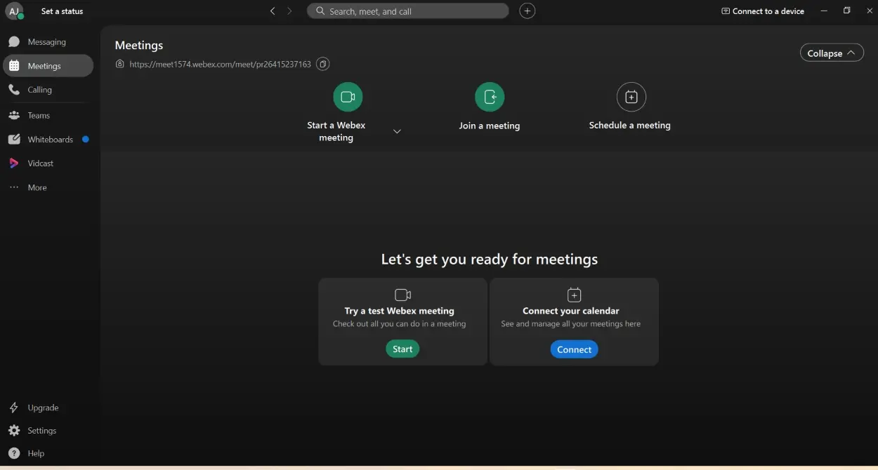This screenshot has height=470, width=878.
Task: Connect your calendar
Action: 574,349
